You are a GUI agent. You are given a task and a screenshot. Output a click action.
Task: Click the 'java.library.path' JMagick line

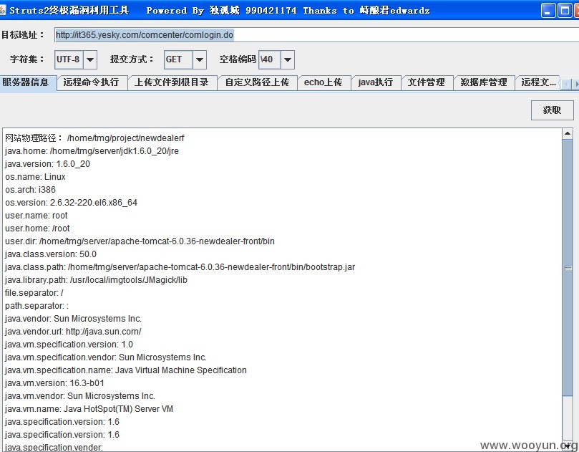tap(97, 280)
